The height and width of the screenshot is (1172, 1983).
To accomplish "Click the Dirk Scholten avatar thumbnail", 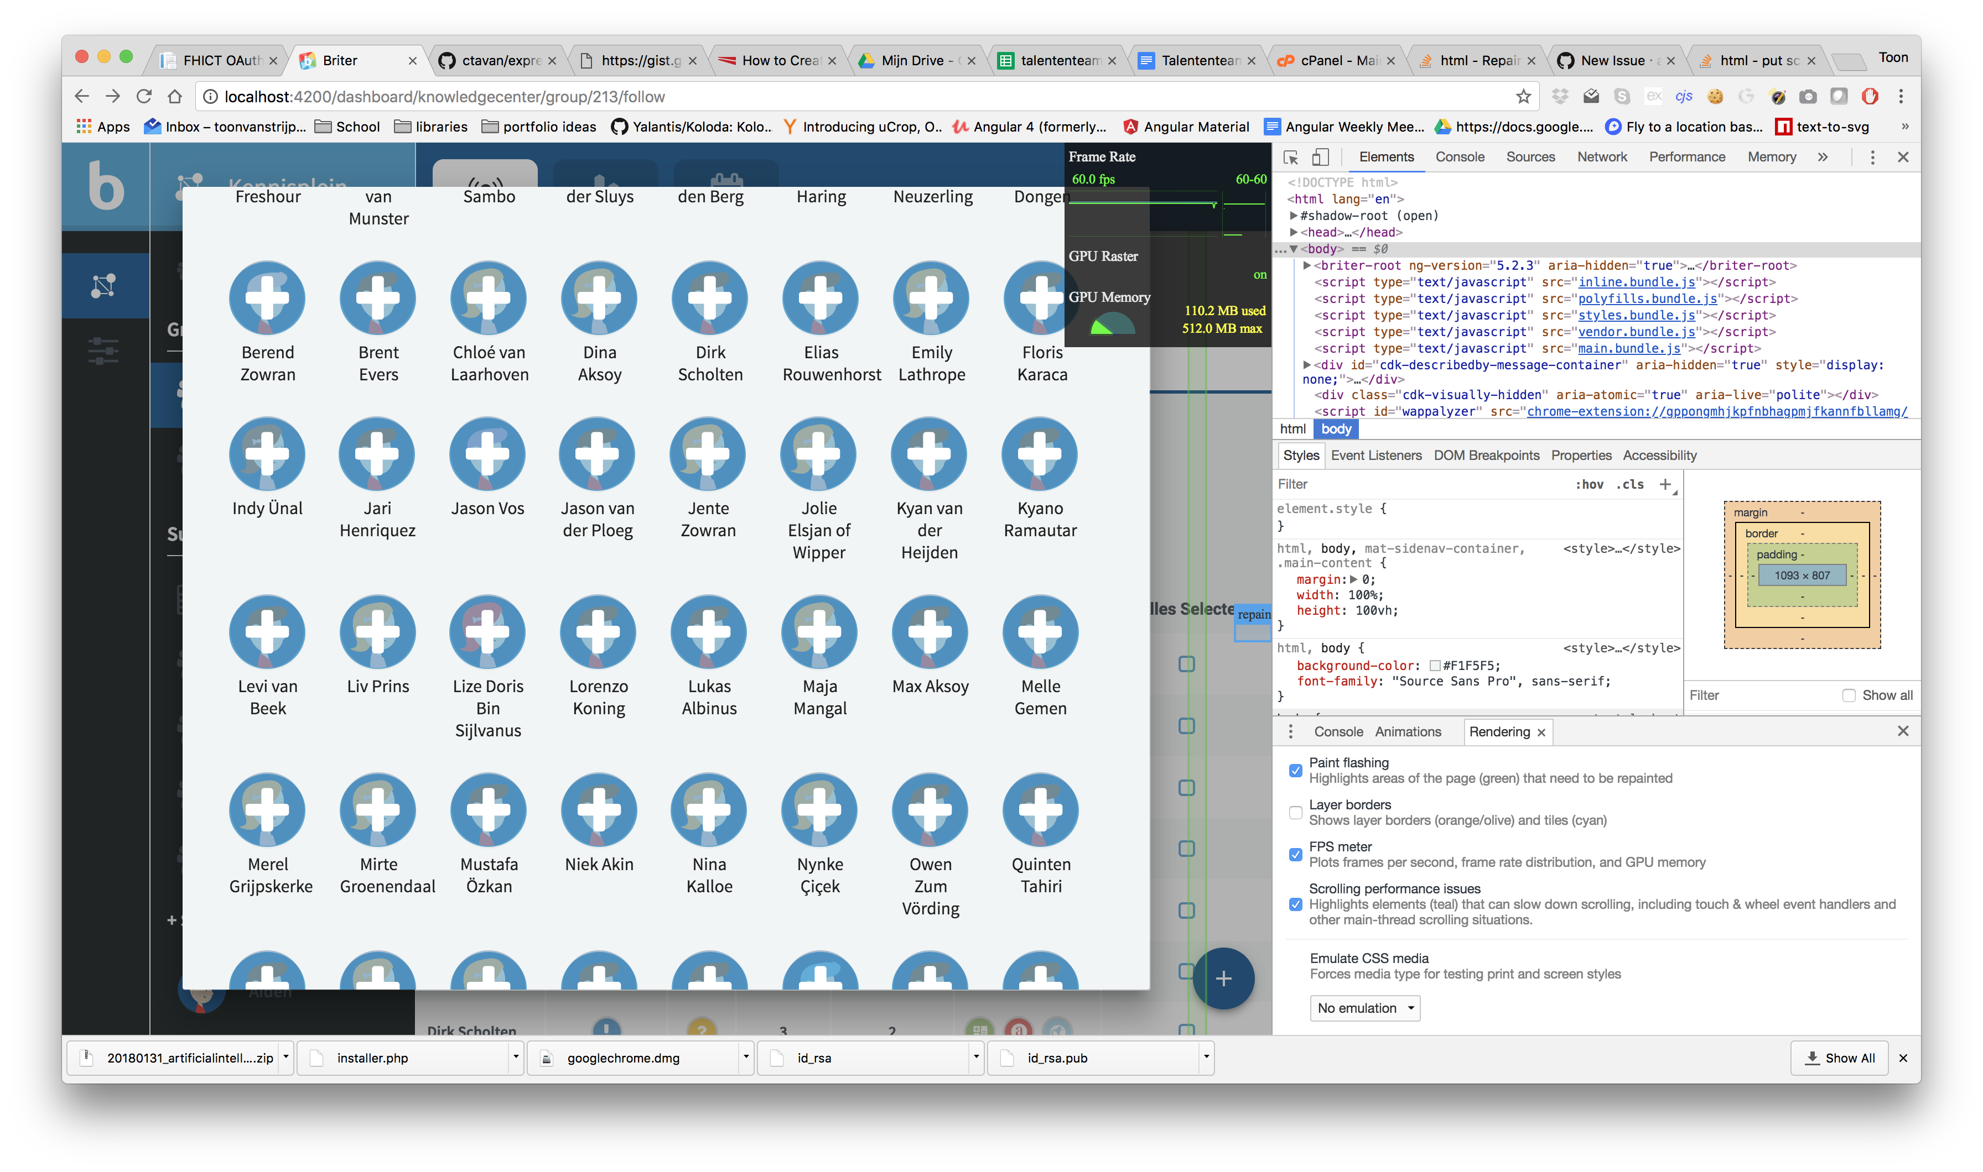I will coord(709,299).
